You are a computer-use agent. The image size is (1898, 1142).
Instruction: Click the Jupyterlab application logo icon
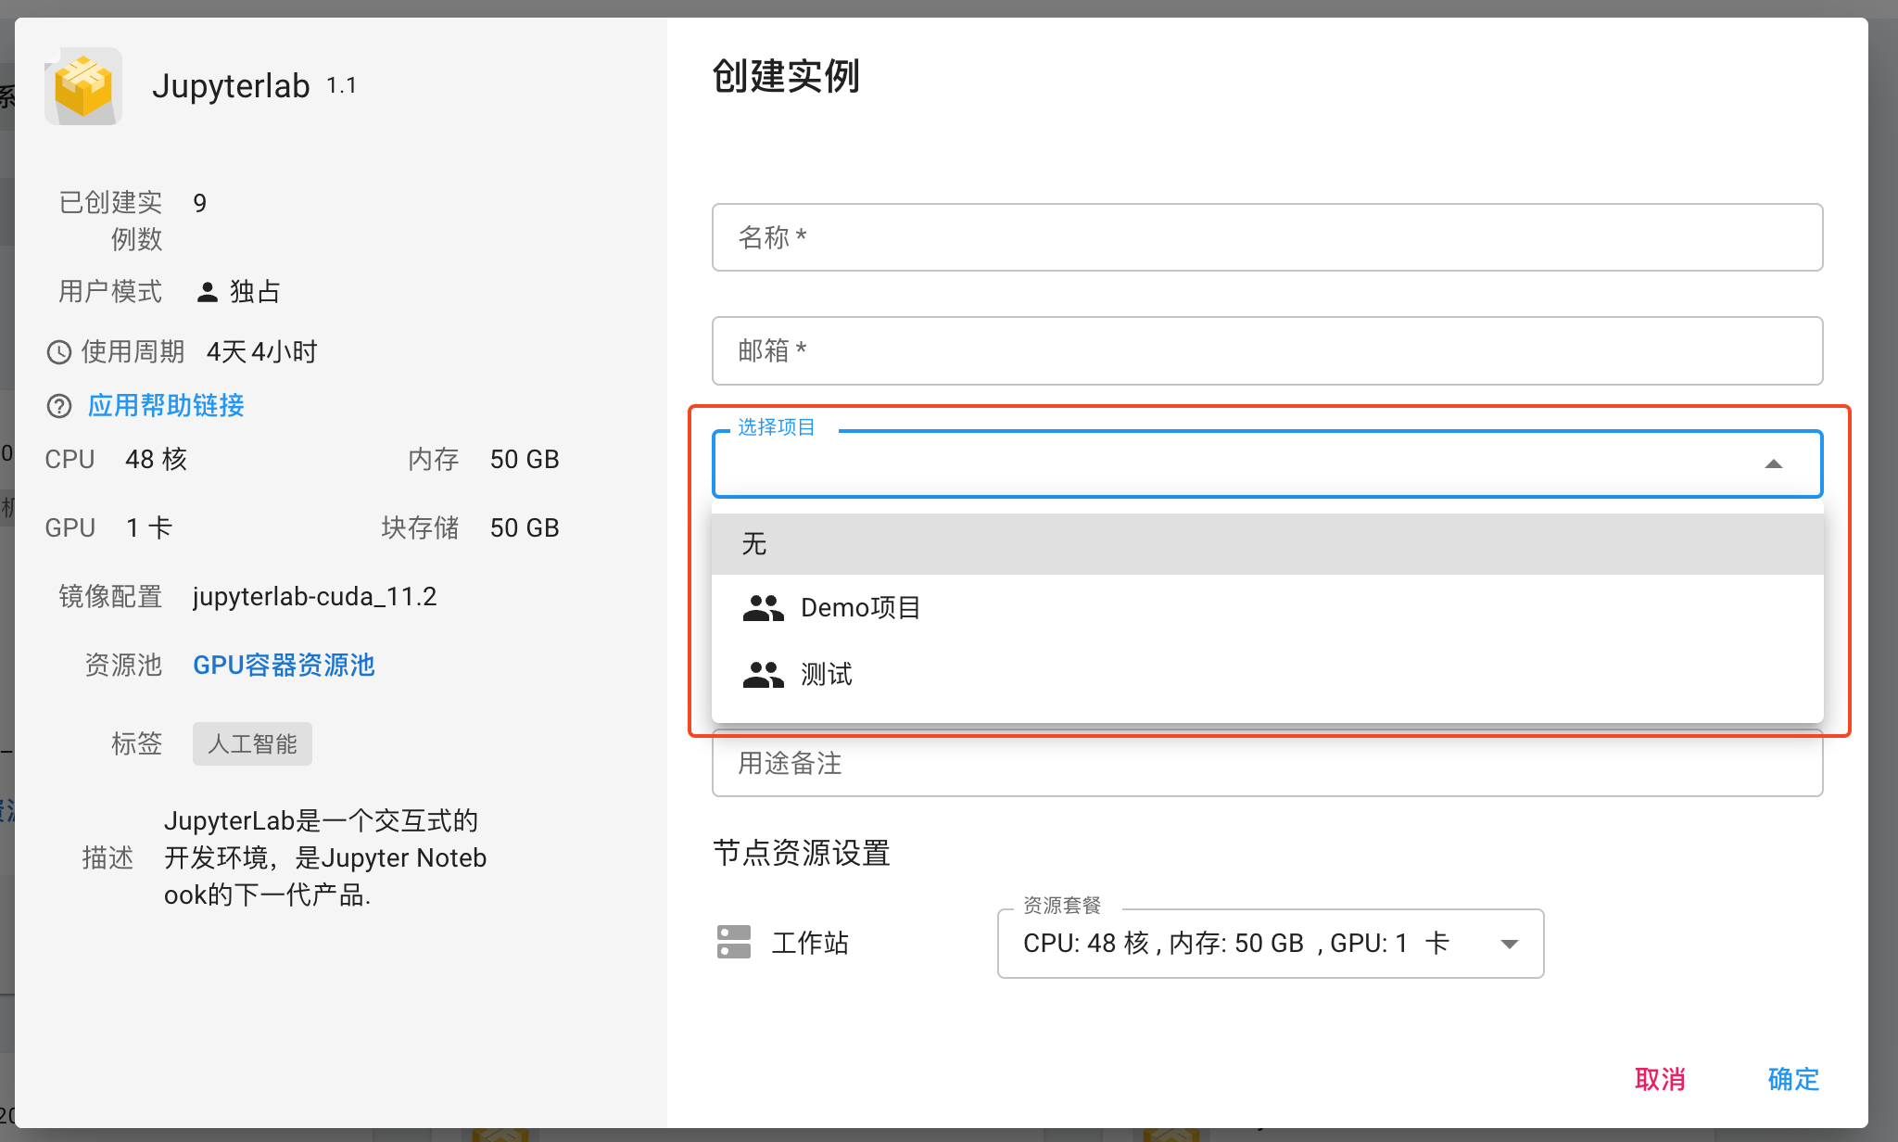tap(83, 86)
